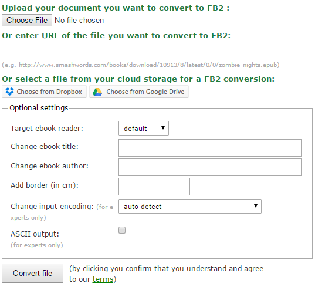Focus the Add border in cm field
This screenshot has height=287, width=315.
154,187
